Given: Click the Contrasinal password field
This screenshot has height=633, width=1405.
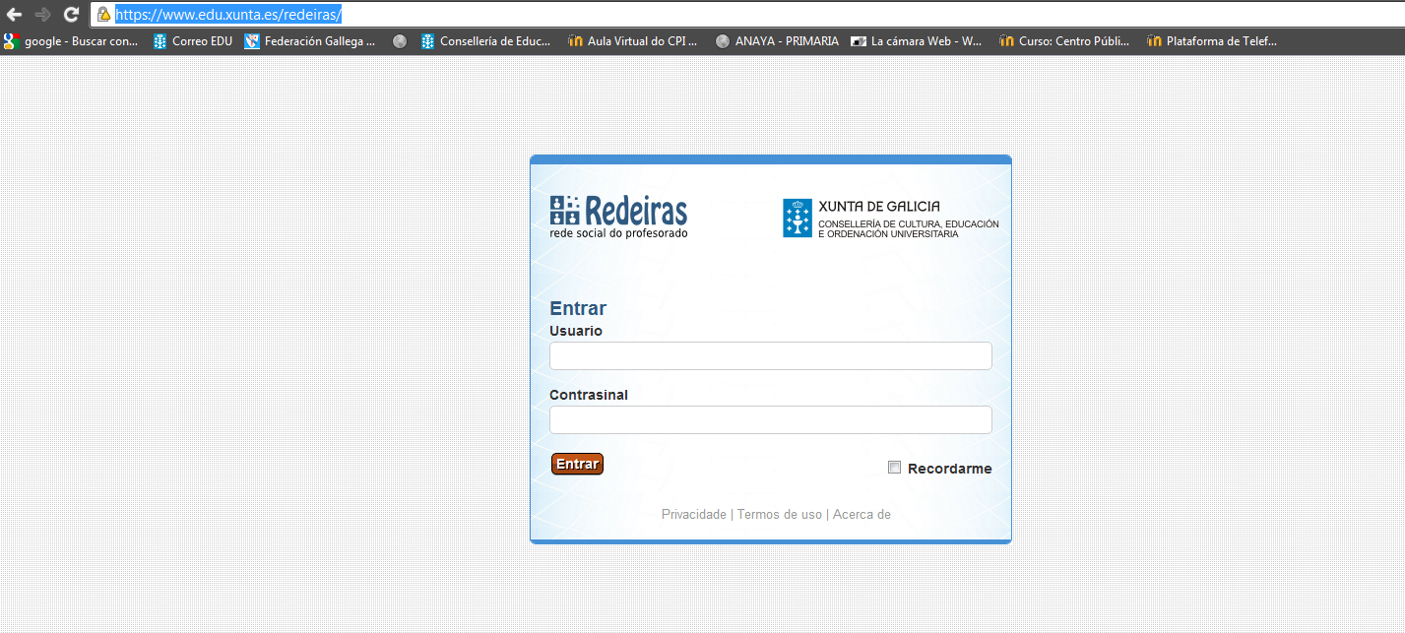Looking at the screenshot, I should [770, 420].
